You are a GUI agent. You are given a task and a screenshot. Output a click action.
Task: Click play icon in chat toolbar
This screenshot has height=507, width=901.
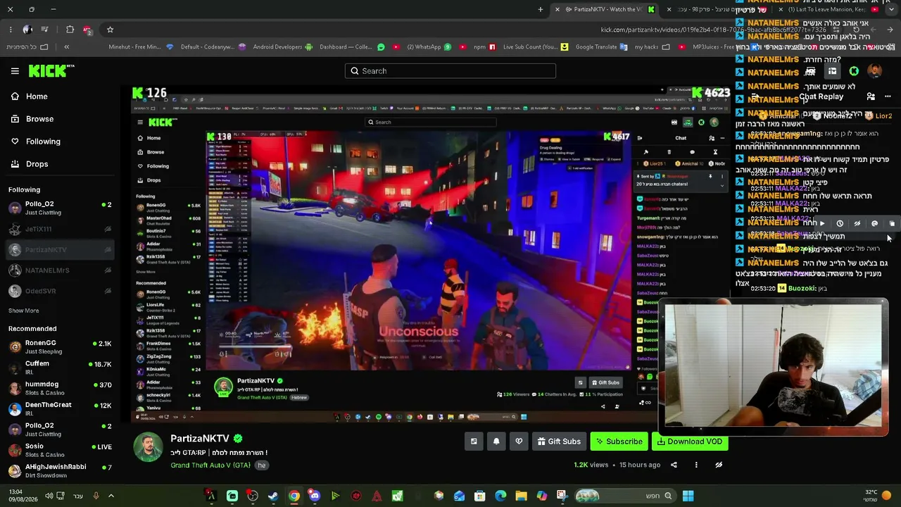coord(822,224)
